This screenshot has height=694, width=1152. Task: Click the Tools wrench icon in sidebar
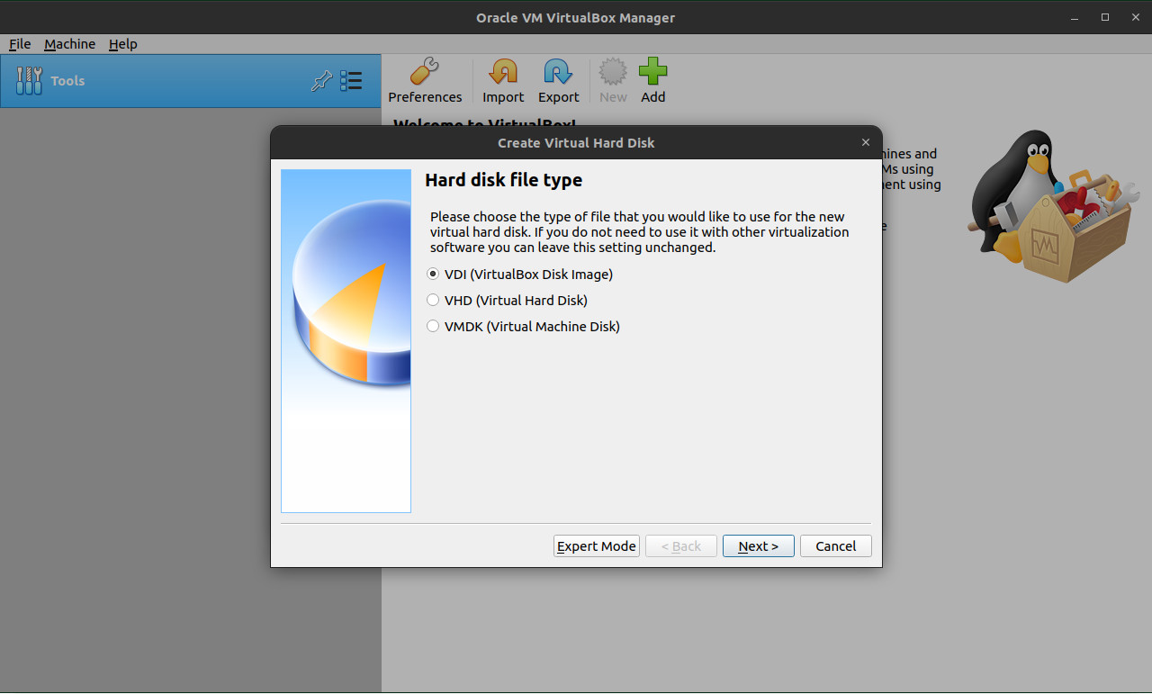[29, 81]
